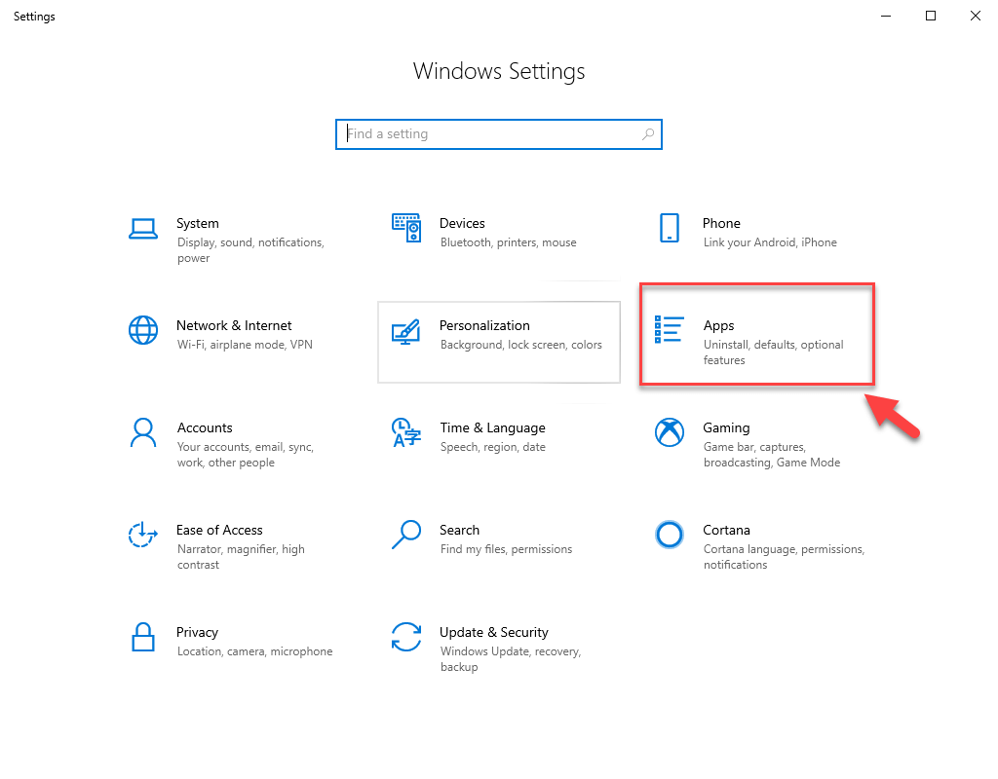Click 'Your accounts, email, sync' description

[245, 455]
